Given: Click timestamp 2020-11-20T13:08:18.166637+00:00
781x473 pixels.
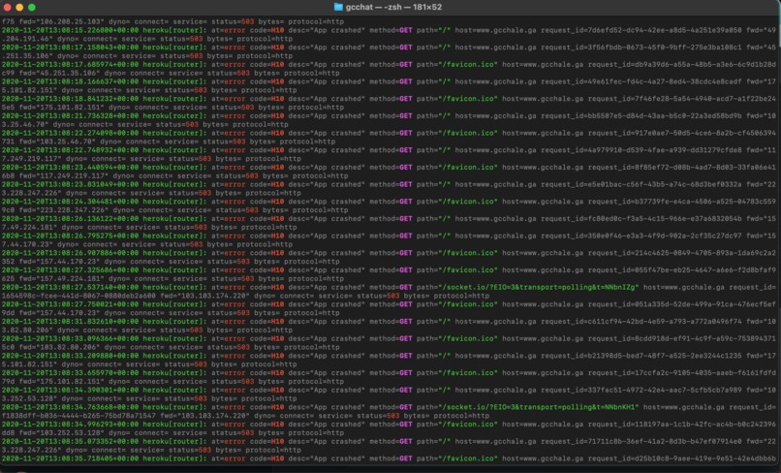Looking at the screenshot, I should pos(70,81).
